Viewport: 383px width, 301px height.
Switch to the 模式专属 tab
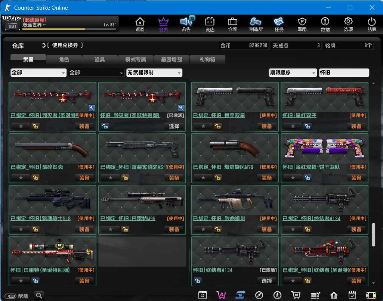[136, 59]
